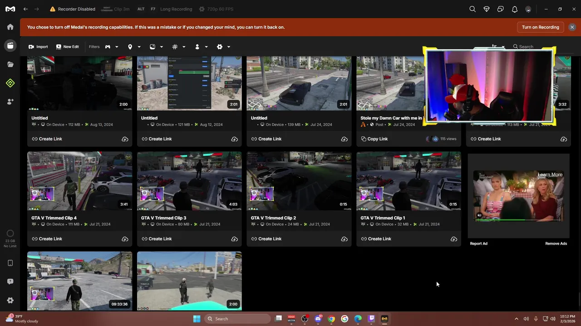Open the help chat sidebar icon
This screenshot has height=326, width=581.
coord(10,282)
